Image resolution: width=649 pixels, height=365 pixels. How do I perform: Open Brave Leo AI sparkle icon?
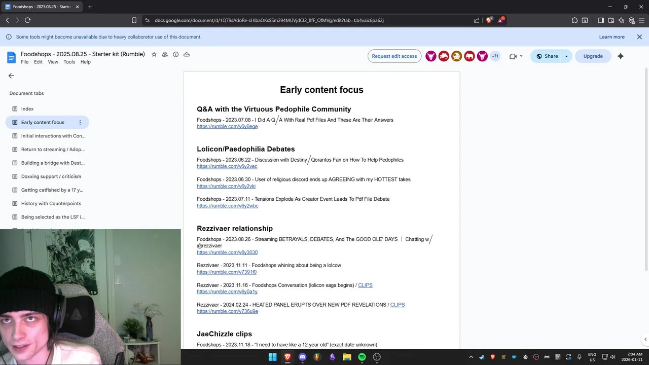click(621, 20)
